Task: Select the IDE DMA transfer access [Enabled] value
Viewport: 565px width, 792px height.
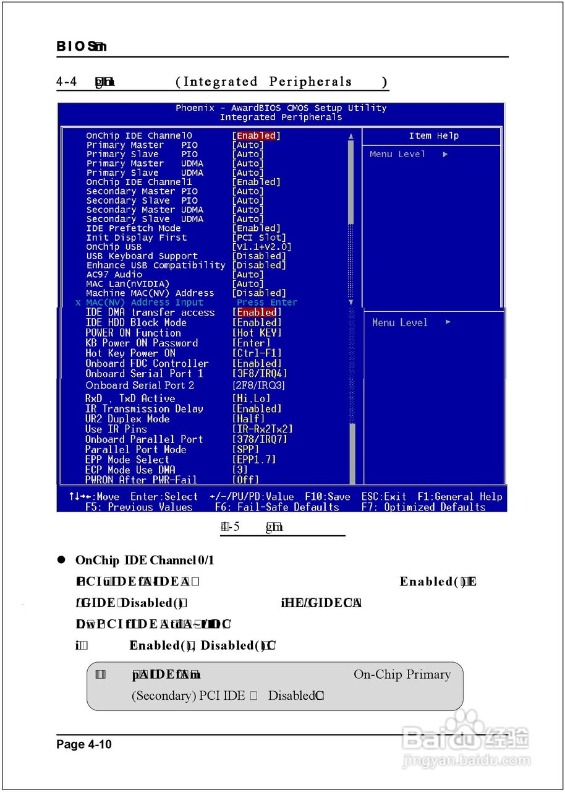Action: coord(257,313)
